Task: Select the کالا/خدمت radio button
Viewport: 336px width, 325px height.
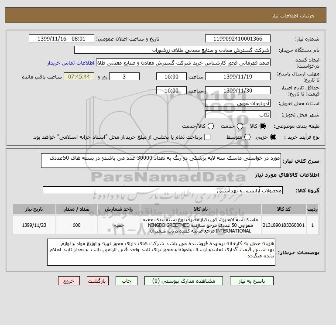Action: tap(211, 126)
